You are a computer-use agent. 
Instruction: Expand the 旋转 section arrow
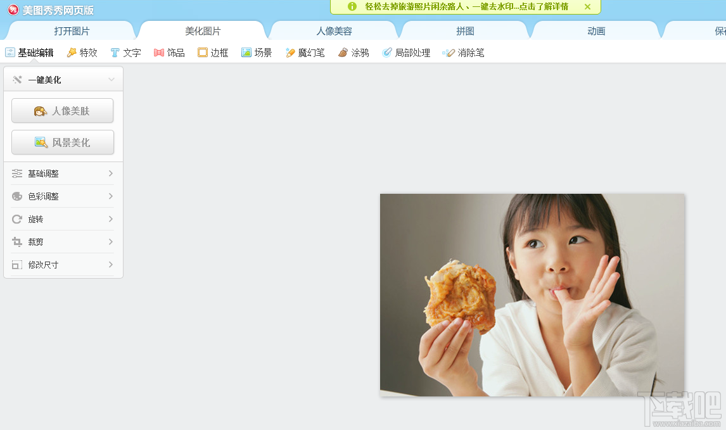point(111,219)
